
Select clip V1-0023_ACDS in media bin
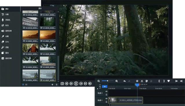coord(48,49)
